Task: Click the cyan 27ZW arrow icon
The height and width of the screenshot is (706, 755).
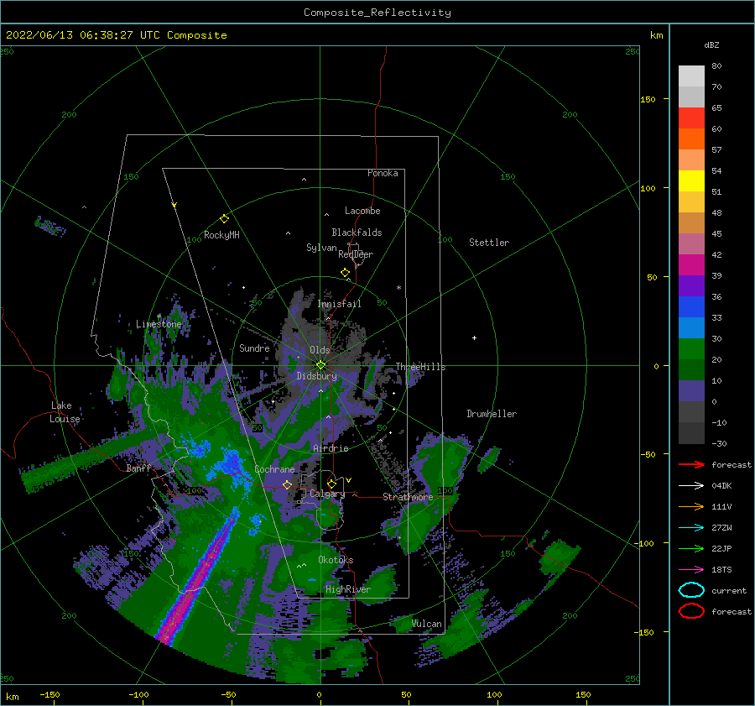Action: 691,528
